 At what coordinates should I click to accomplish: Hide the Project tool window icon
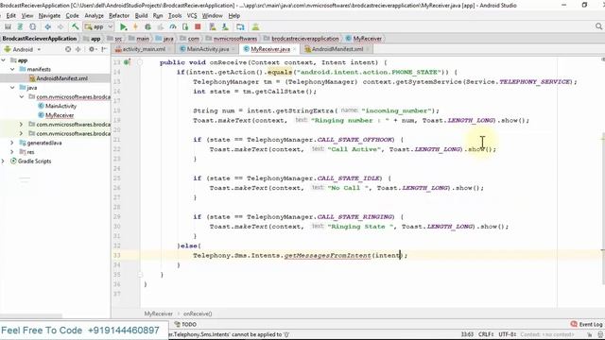click(x=104, y=49)
